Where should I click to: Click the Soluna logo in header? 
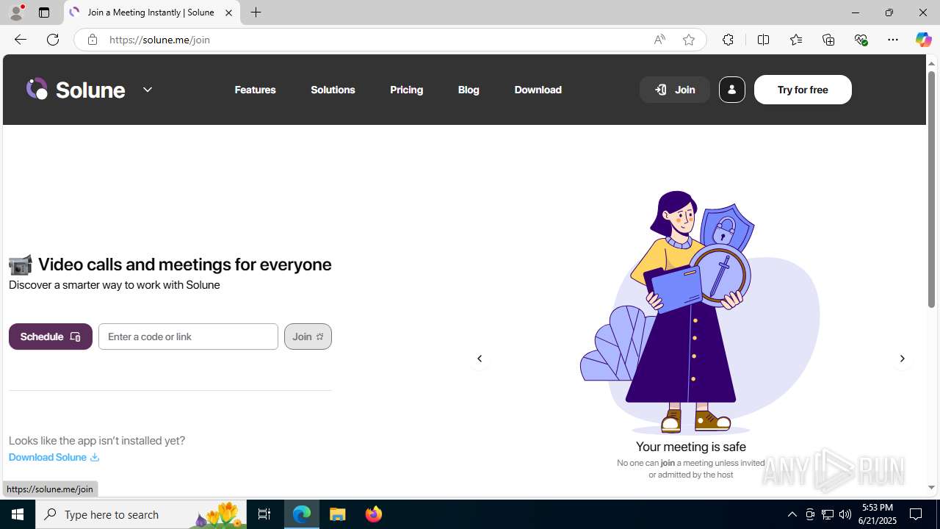point(76,90)
